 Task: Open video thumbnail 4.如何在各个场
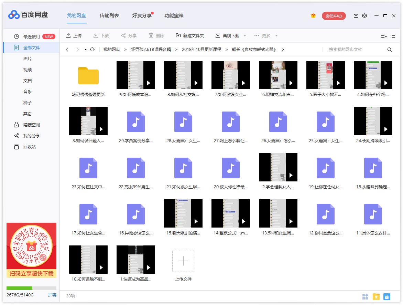click(373, 75)
